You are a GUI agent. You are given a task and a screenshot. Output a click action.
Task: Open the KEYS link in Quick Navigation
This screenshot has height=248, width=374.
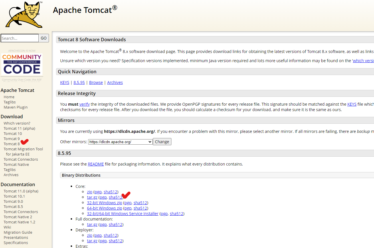[x=65, y=82]
